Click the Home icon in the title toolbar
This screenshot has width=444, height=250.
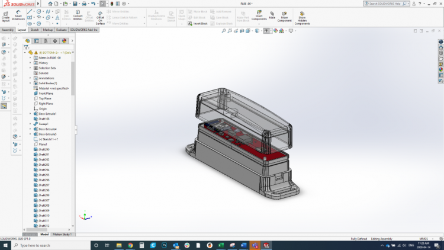tap(50, 4)
